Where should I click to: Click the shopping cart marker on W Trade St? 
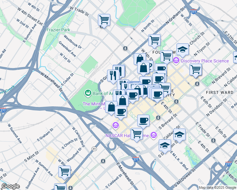coord(104,20)
